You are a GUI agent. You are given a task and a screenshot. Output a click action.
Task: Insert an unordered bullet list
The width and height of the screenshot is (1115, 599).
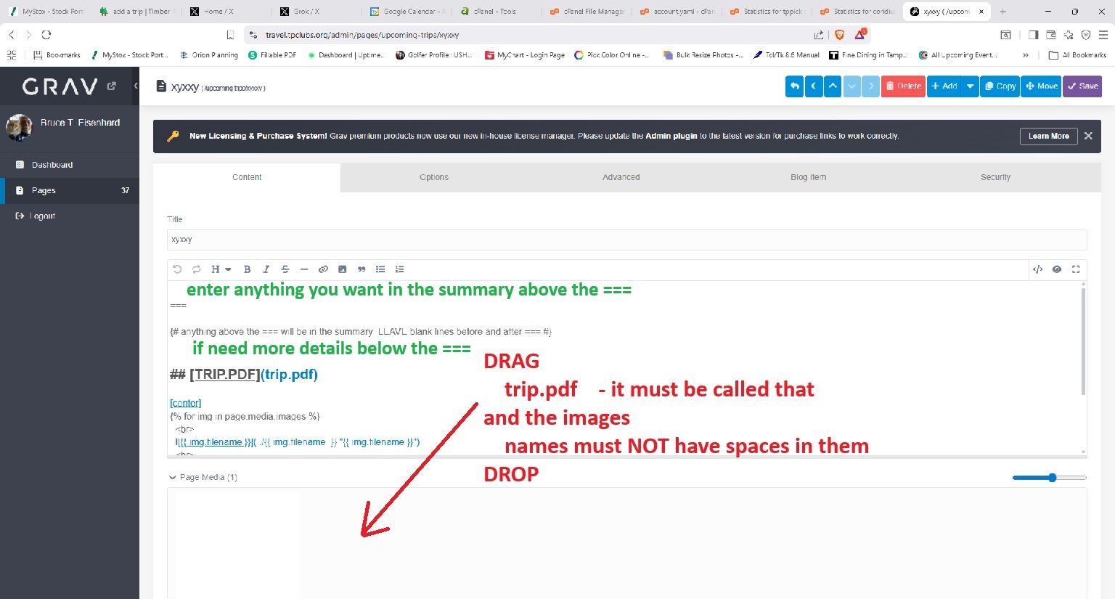[x=380, y=269]
